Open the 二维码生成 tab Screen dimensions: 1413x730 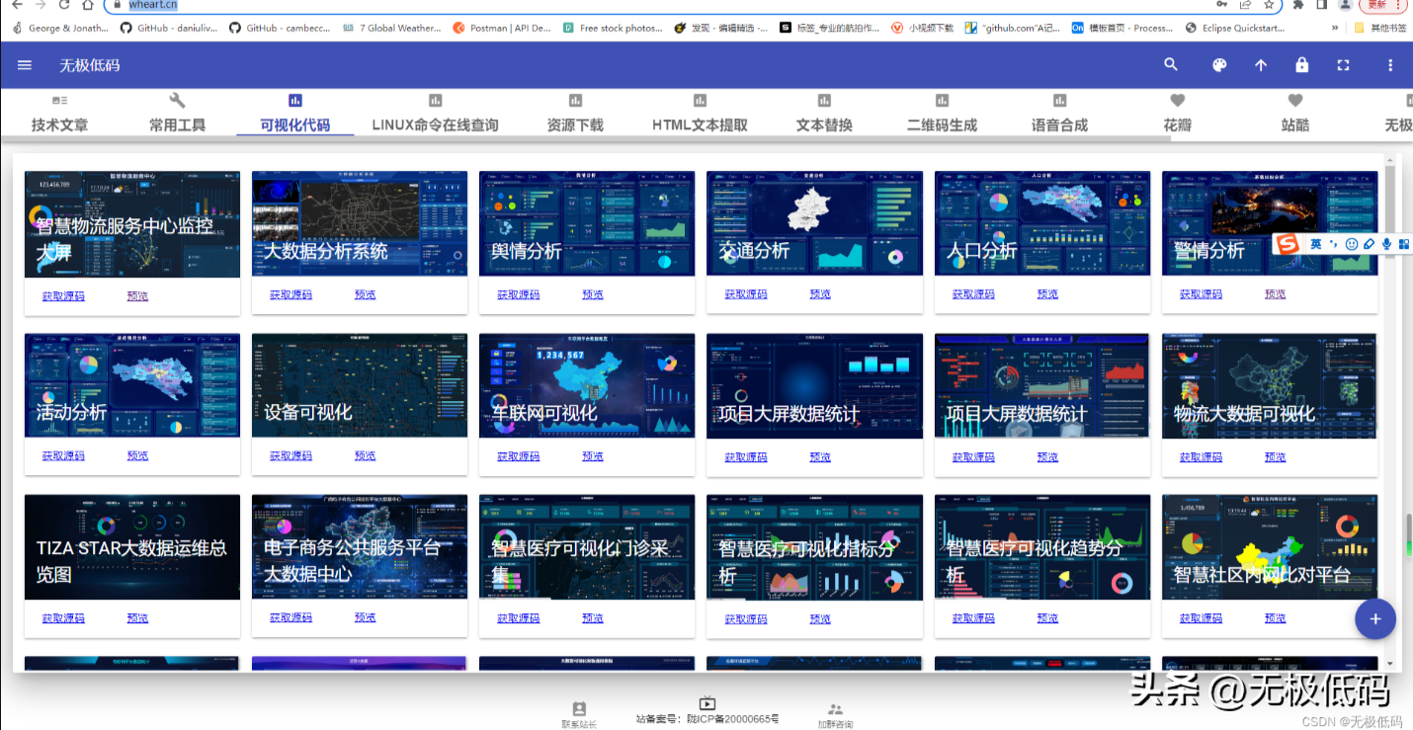[x=942, y=115]
